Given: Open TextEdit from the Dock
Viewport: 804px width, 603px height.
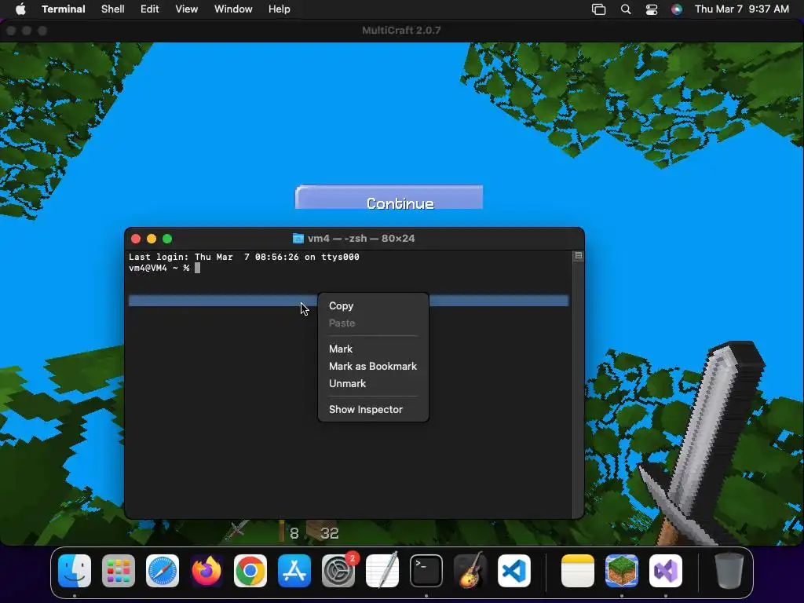Looking at the screenshot, I should (382, 571).
